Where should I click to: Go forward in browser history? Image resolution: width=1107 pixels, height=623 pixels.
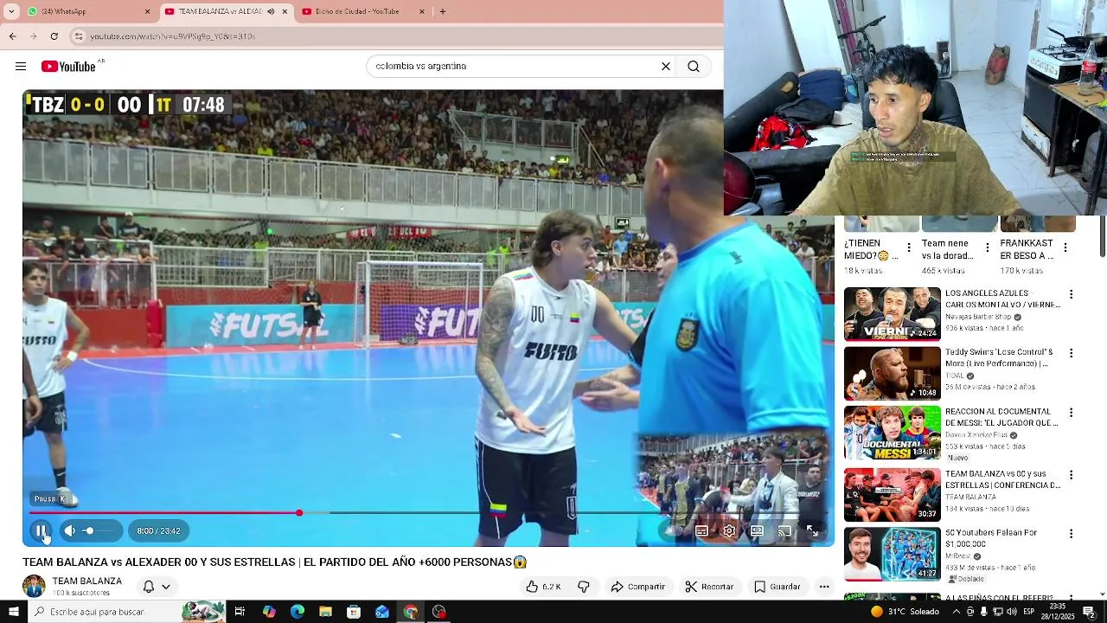33,36
